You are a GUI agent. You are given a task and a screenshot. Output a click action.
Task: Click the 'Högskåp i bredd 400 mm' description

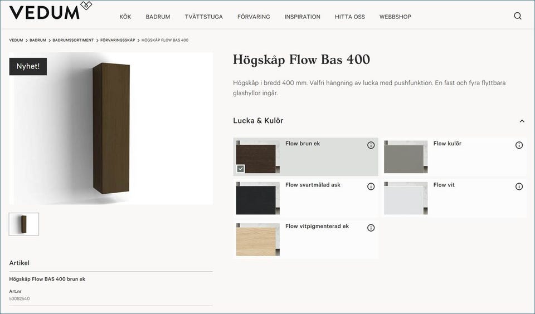pyautogui.click(x=369, y=88)
